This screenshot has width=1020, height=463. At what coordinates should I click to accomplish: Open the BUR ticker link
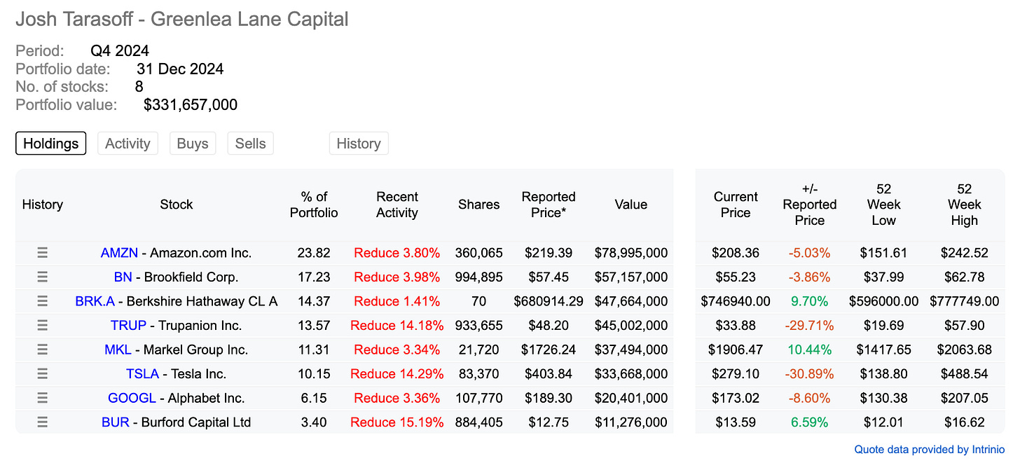(x=115, y=422)
